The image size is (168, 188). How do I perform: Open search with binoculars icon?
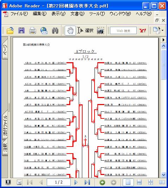pyautogui.click(x=55, y=31)
